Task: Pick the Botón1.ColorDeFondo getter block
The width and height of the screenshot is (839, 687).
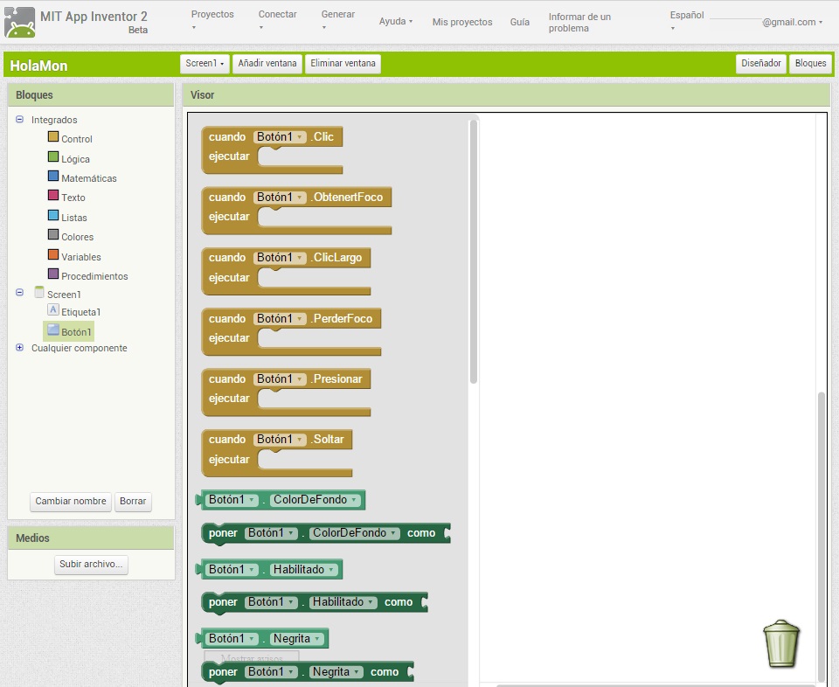Action: pos(281,500)
